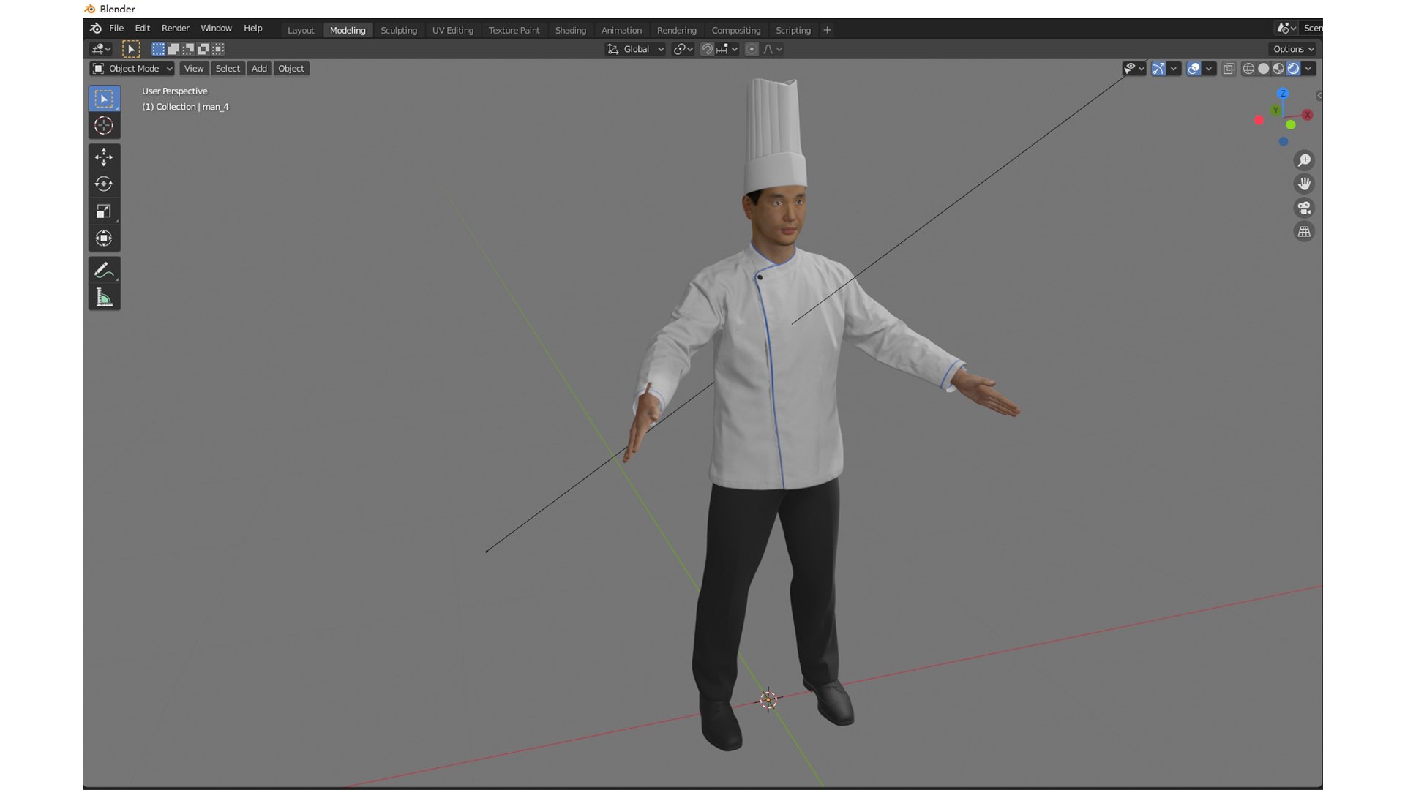The width and height of the screenshot is (1405, 790).
Task: Switch to rendered viewport shading
Action: tap(1293, 69)
